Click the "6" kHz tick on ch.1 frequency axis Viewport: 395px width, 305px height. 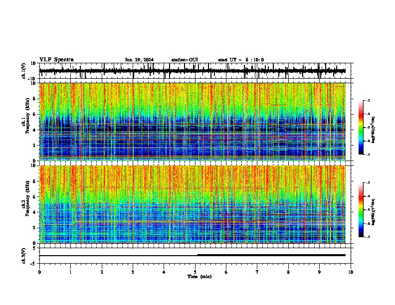[34, 114]
